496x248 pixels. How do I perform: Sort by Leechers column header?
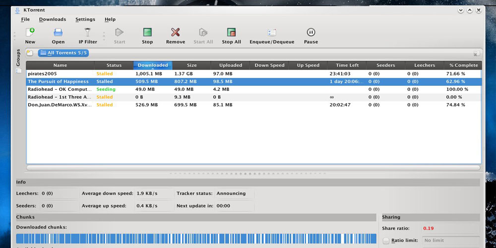[x=425, y=65]
